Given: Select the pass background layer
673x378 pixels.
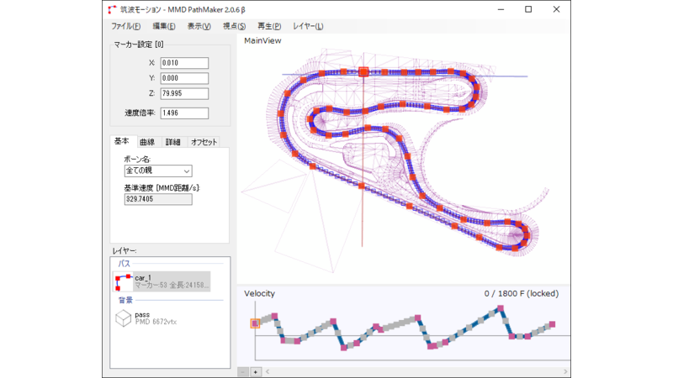Looking at the screenshot, I should pyautogui.click(x=162, y=318).
